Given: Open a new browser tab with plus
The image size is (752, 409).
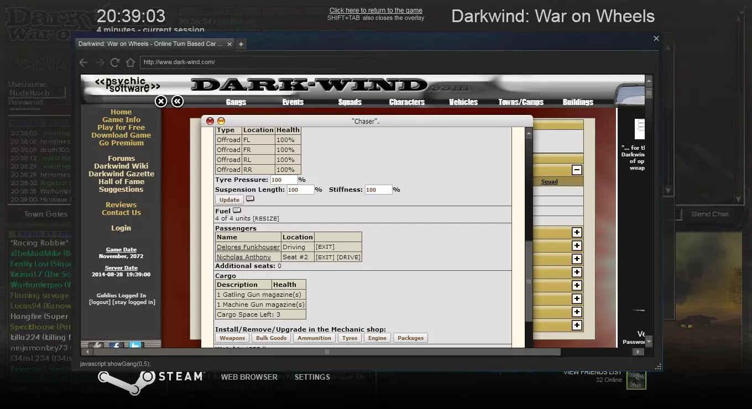Looking at the screenshot, I should point(241,44).
